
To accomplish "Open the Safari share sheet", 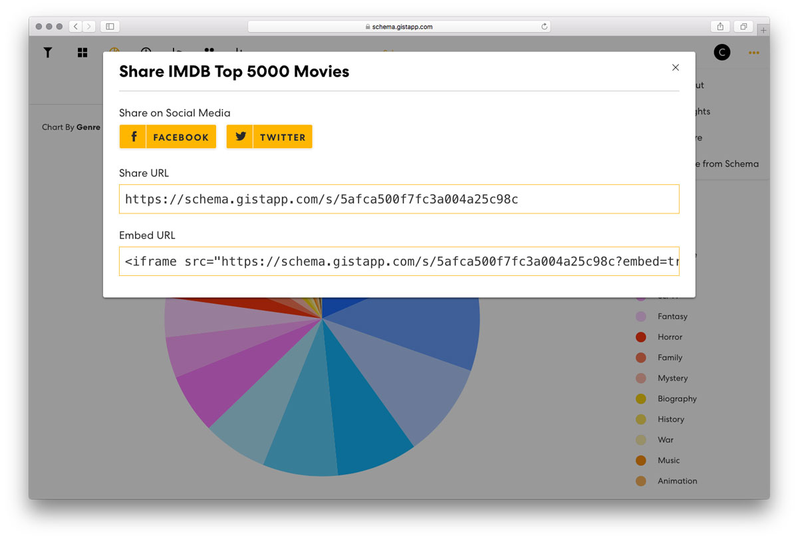I will [720, 27].
